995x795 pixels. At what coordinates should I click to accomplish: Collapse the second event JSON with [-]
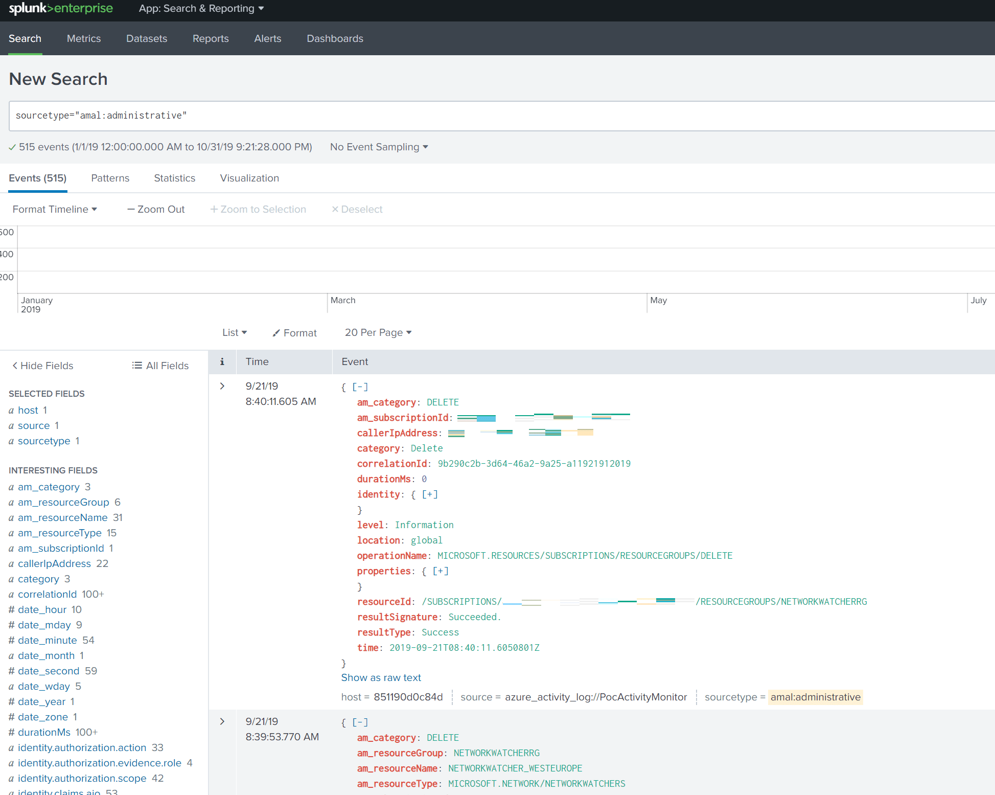click(x=360, y=722)
